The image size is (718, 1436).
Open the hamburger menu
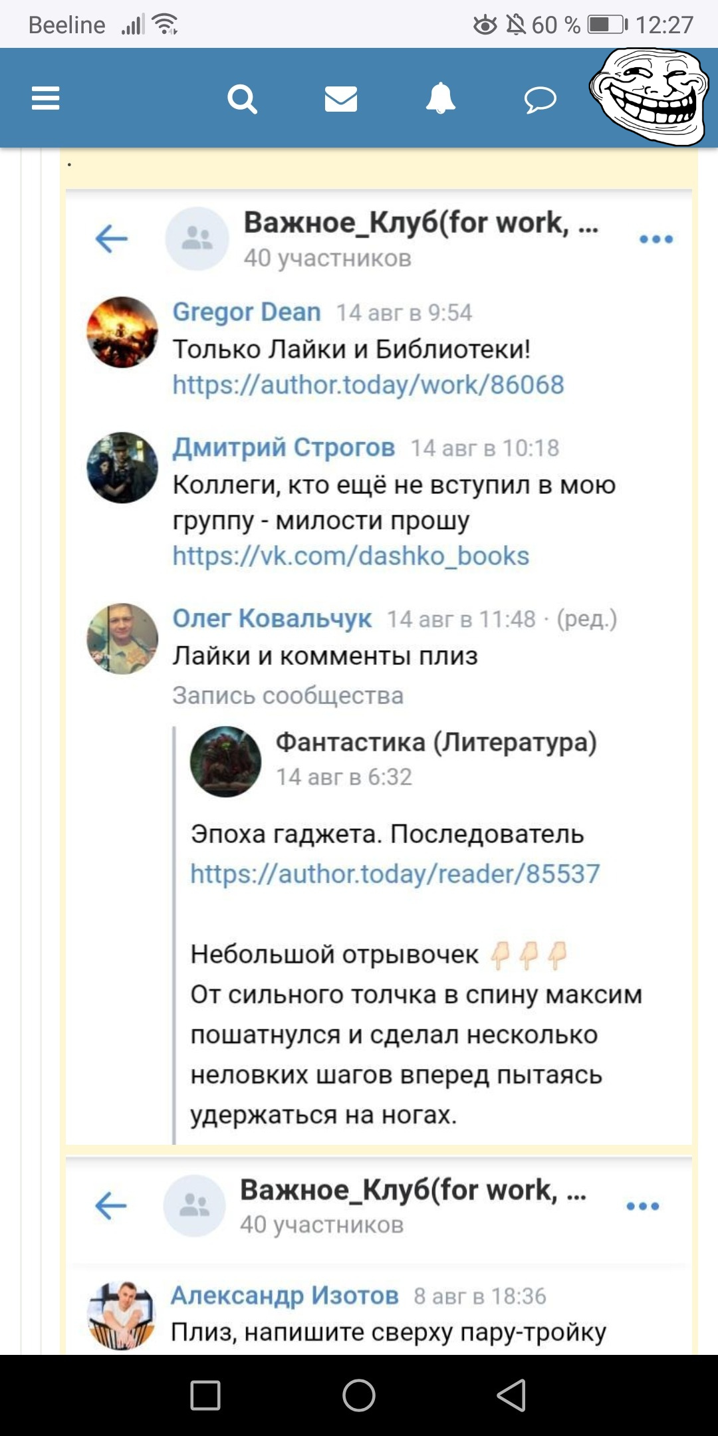coord(46,98)
